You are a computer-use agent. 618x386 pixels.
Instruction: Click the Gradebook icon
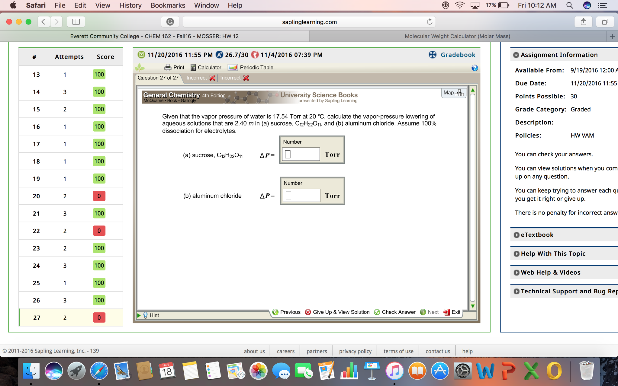click(432, 54)
